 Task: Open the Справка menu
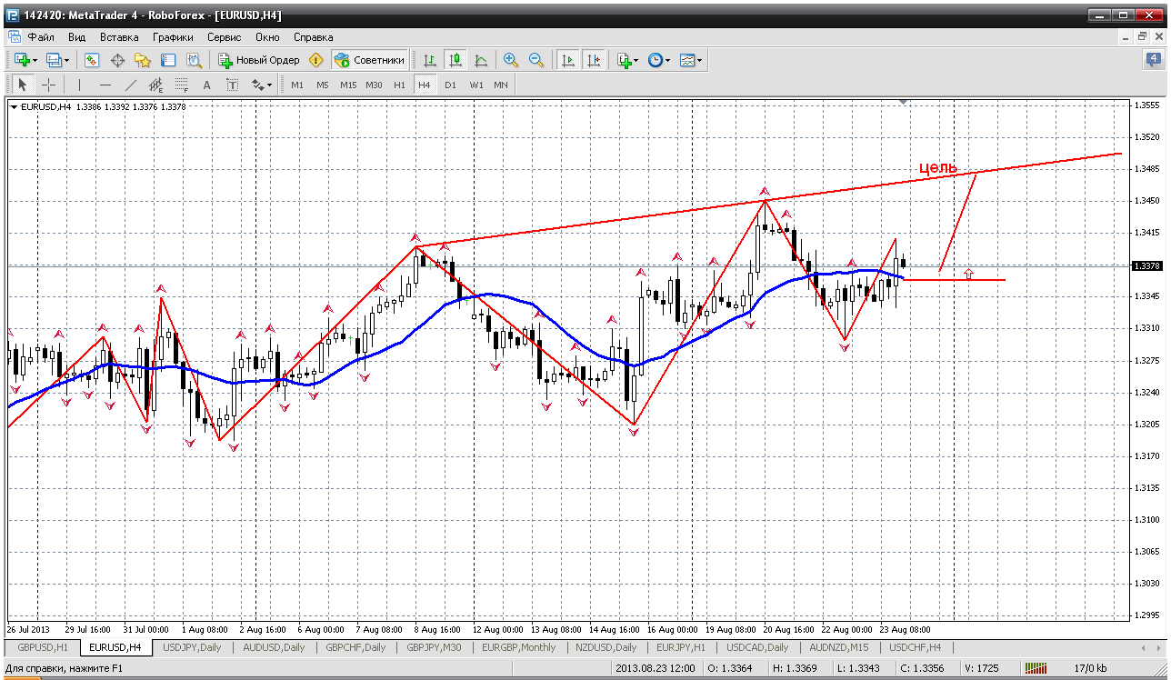tap(314, 37)
